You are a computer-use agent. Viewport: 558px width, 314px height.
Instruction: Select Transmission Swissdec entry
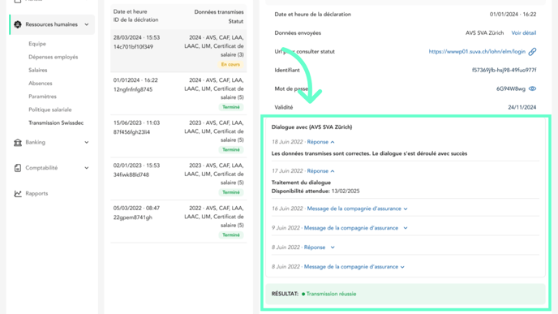point(56,123)
